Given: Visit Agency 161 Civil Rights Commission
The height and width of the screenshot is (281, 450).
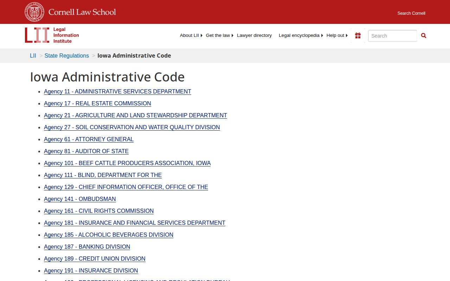Looking at the screenshot, I should 99,211.
